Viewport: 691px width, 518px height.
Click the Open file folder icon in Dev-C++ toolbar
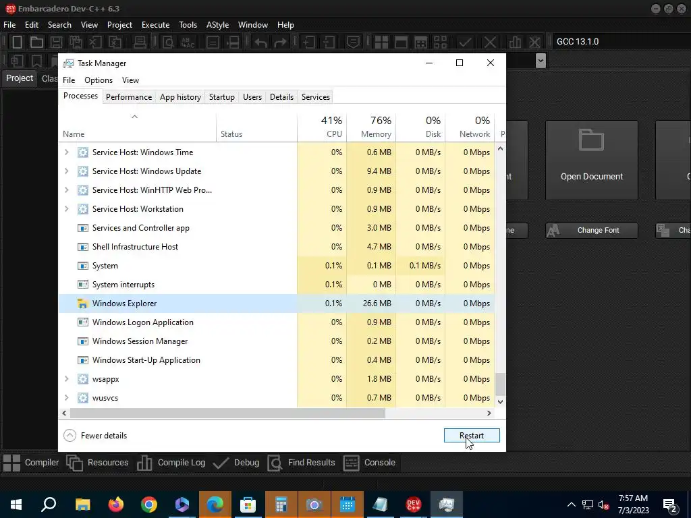tap(36, 42)
